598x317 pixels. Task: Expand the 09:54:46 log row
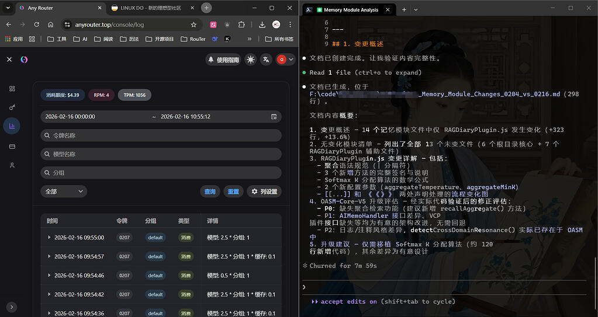coord(49,275)
